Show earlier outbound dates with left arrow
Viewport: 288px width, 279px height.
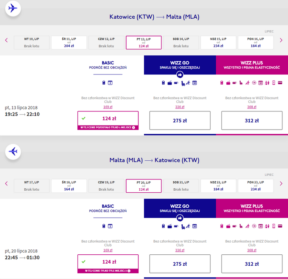pyautogui.click(x=6, y=40)
